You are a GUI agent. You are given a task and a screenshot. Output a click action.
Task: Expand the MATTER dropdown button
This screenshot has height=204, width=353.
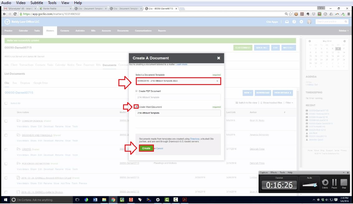289,48
